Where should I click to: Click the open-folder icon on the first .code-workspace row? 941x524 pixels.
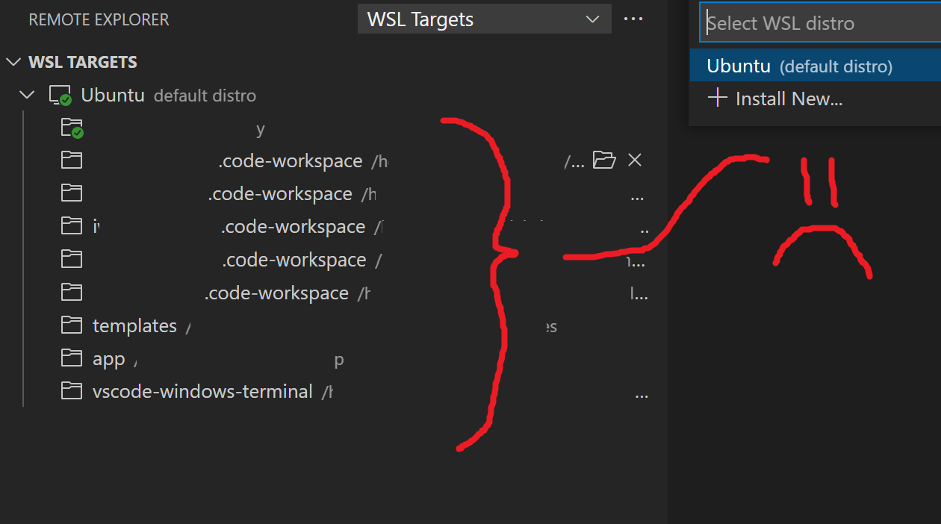pyautogui.click(x=605, y=159)
